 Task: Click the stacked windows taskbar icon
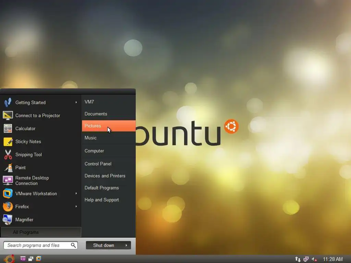coord(31,259)
